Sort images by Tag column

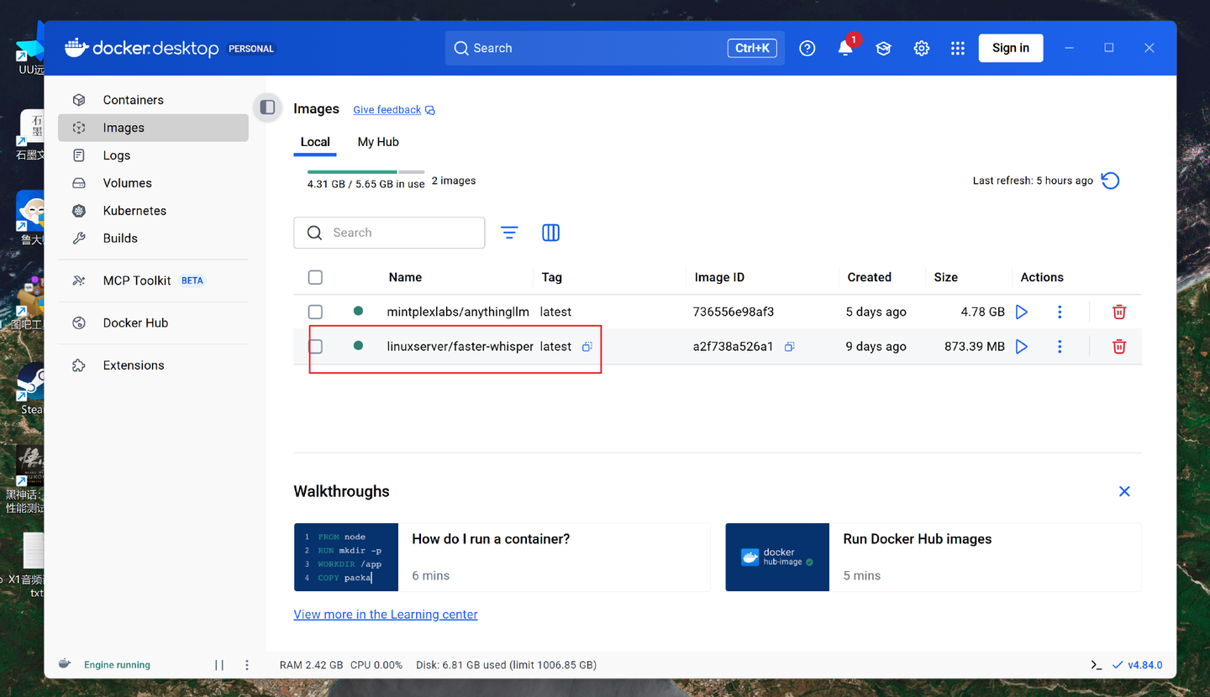pyautogui.click(x=552, y=278)
